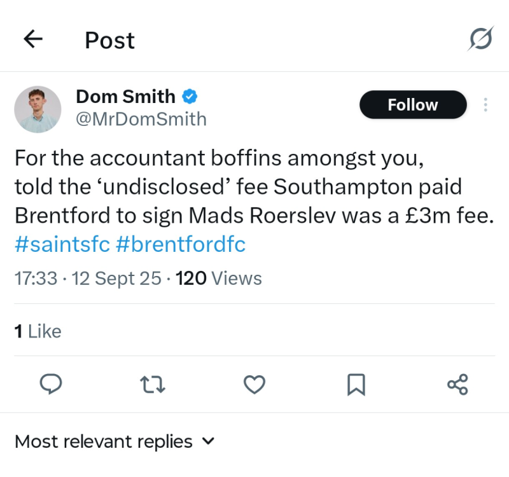Open the #saintsfc hashtag
509x477 pixels.
[x=62, y=243]
